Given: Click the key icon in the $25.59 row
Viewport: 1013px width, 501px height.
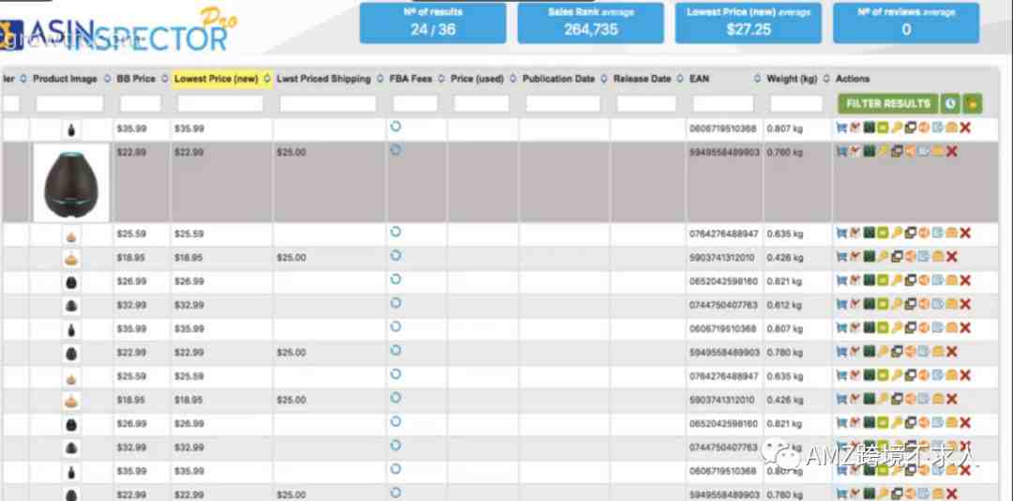Looking at the screenshot, I should 897,233.
